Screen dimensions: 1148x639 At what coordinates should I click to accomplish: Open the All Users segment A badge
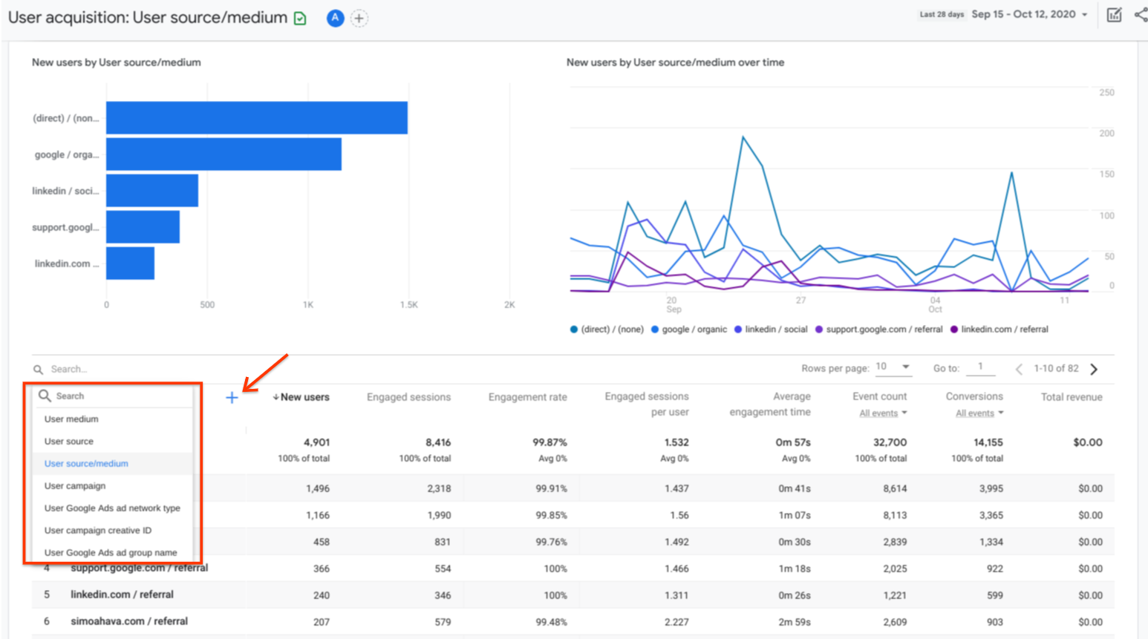point(335,18)
